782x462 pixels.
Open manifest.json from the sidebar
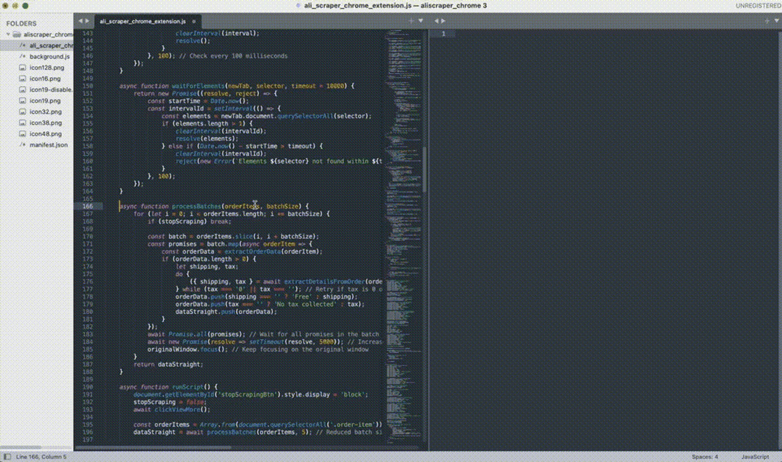48,145
